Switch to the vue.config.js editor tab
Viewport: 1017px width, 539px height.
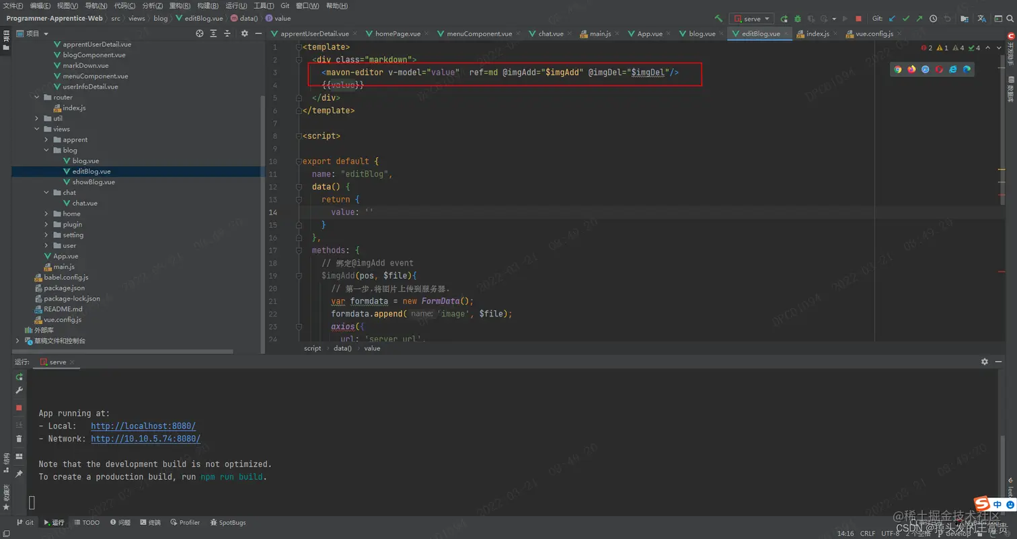[x=874, y=34]
